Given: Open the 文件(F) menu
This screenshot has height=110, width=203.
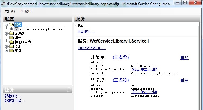Looking at the screenshot, I should (x=10, y=11).
